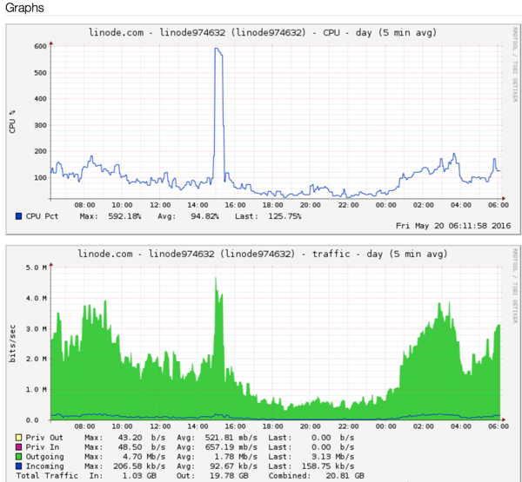Click the 12:00 label on CPU x-axis
Screen dimensions: 522x482
click(x=160, y=205)
